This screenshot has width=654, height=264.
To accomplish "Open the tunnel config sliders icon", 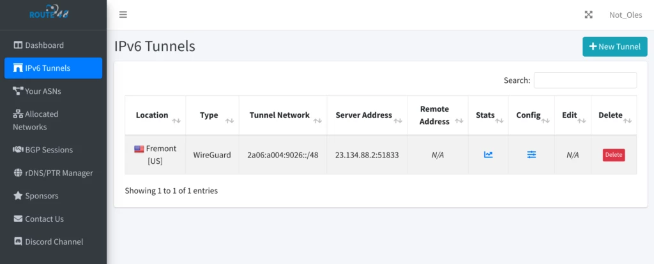I will click(x=531, y=154).
